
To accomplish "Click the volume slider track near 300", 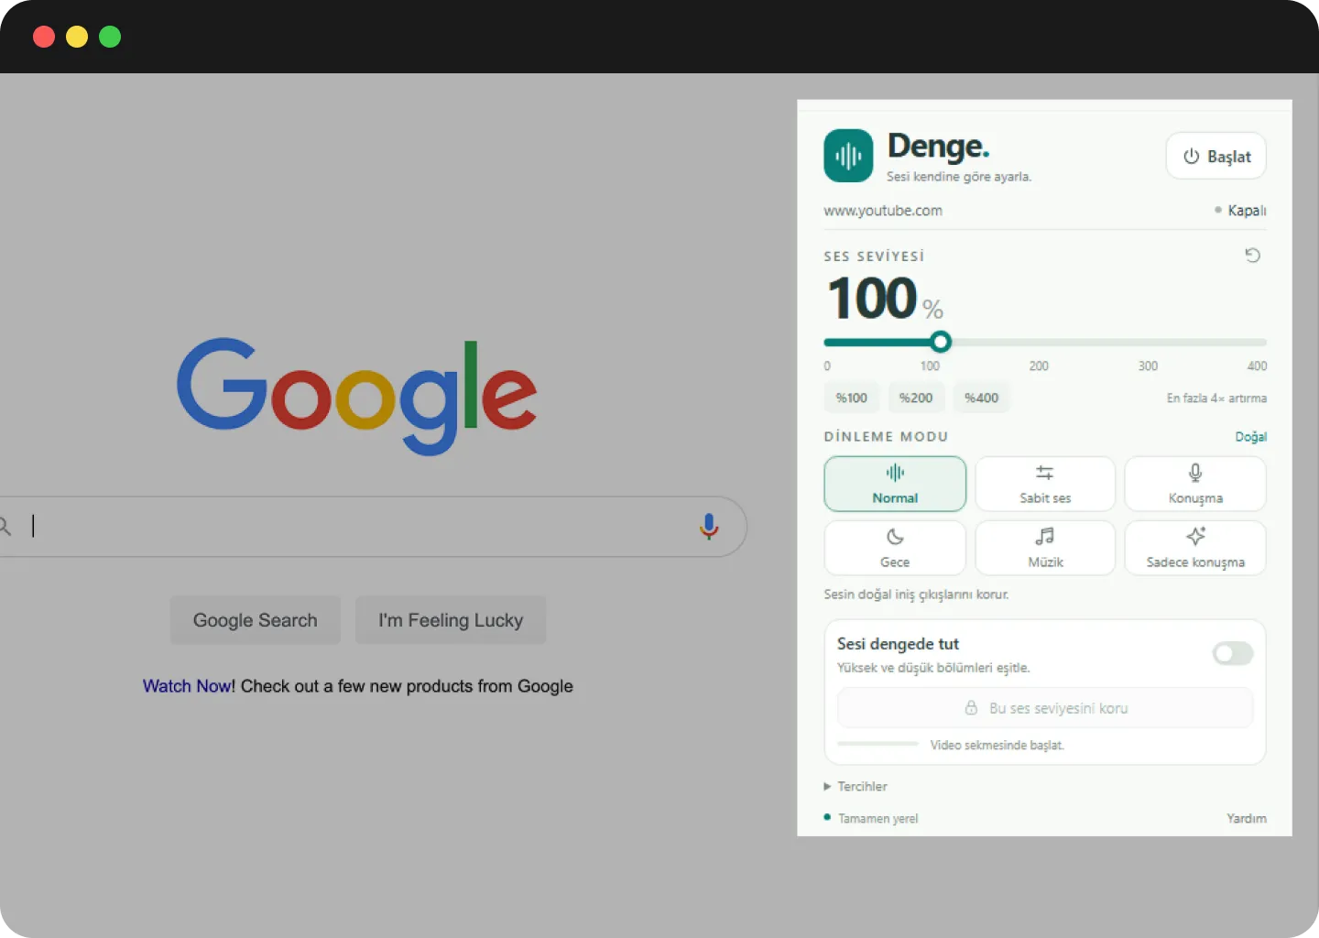I will [x=1148, y=343].
